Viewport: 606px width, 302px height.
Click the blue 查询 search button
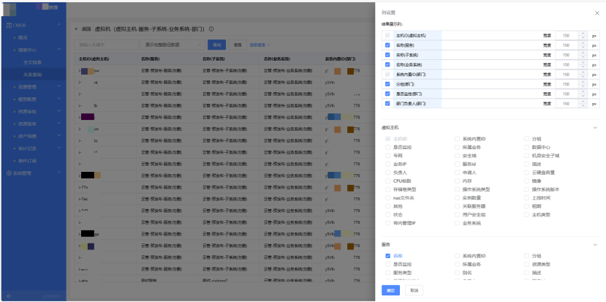[217, 45]
